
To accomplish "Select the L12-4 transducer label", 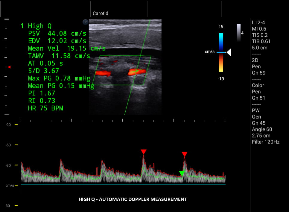I will tap(258, 22).
